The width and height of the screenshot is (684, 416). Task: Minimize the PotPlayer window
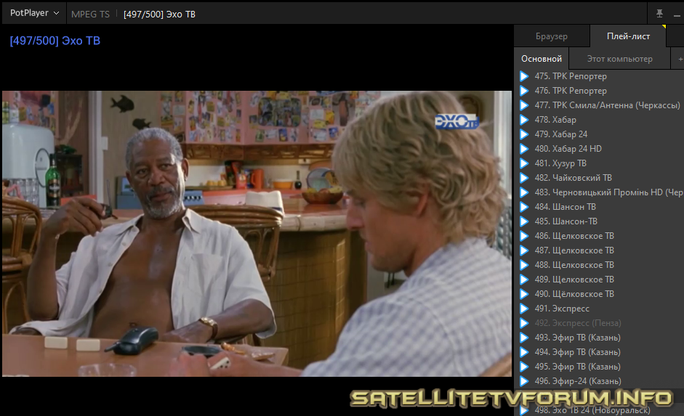coord(677,15)
